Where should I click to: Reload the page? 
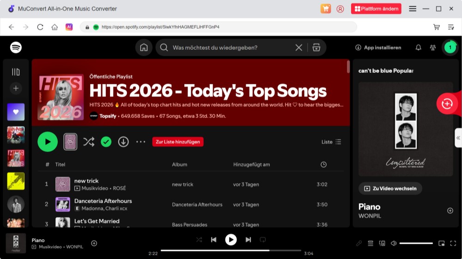[x=40, y=27]
